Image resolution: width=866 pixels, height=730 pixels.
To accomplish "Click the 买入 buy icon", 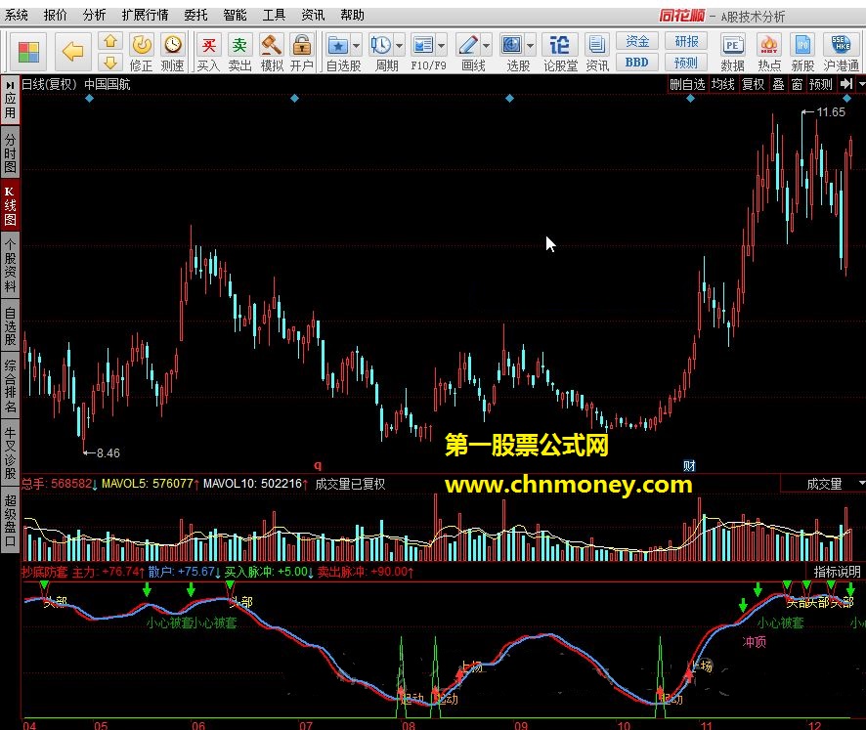I will click(209, 53).
